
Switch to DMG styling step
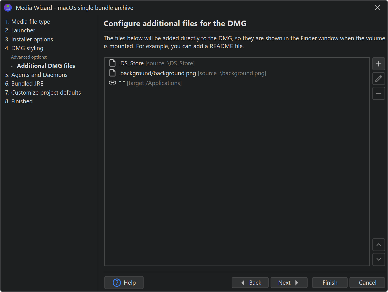pyautogui.click(x=24, y=48)
